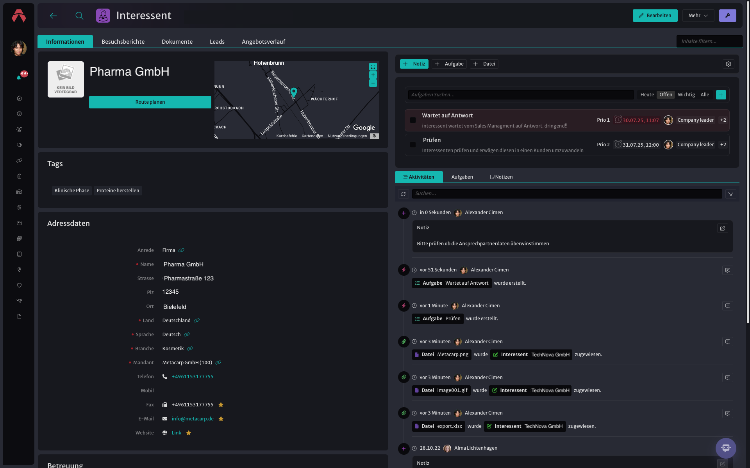Open the shield icon in sidebar
This screenshot has height=468, width=750.
pyautogui.click(x=19, y=285)
